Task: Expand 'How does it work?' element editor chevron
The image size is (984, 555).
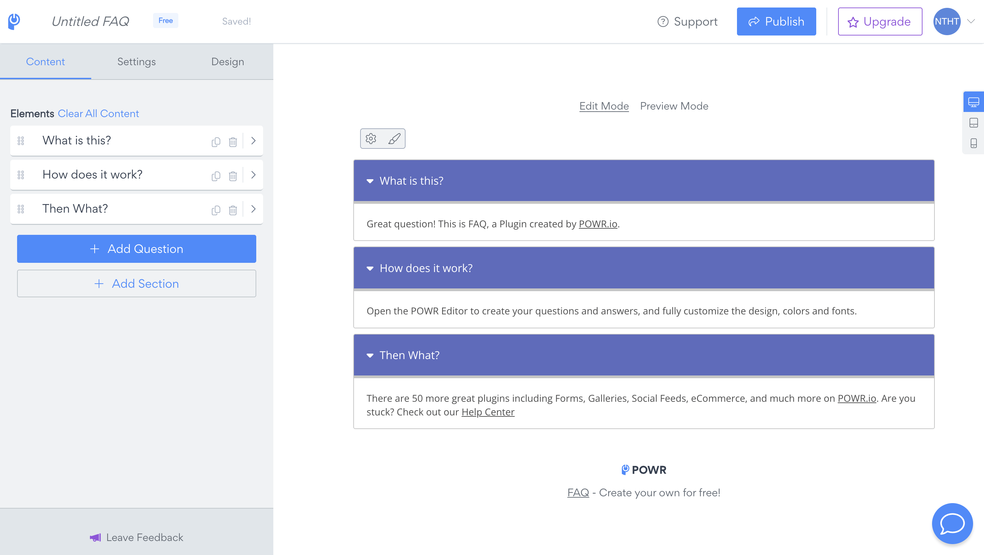Action: pos(253,175)
